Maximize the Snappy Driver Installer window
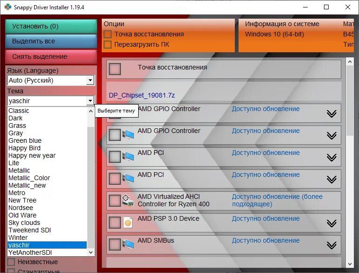 (326, 7)
